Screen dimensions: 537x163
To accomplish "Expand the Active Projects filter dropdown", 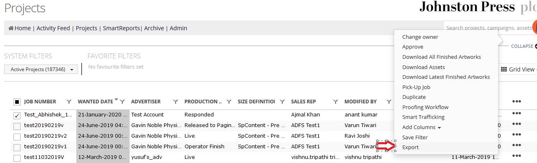I will click(41, 69).
